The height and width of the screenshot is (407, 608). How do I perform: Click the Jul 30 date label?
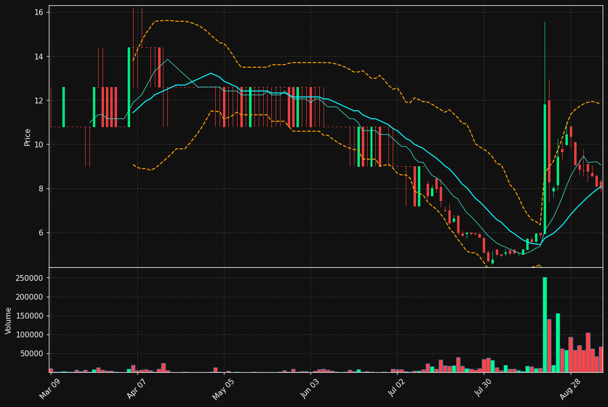tap(483, 388)
